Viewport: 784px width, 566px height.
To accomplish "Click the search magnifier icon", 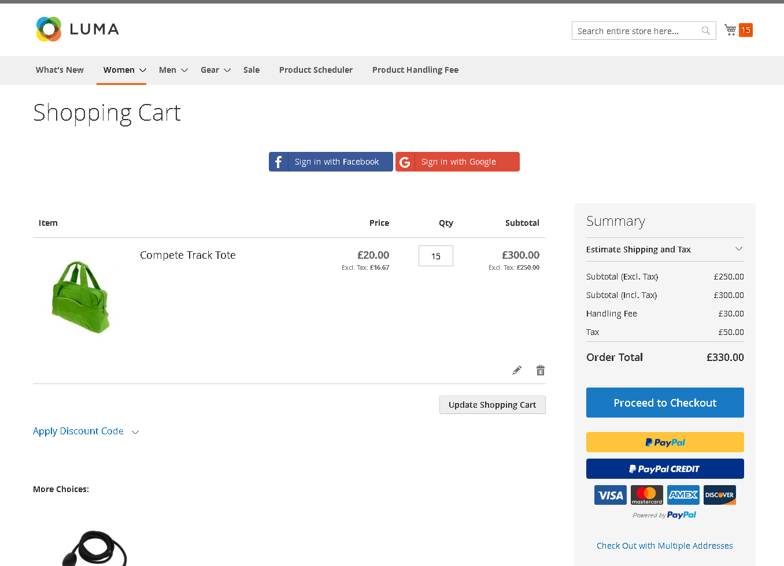I will (x=706, y=31).
